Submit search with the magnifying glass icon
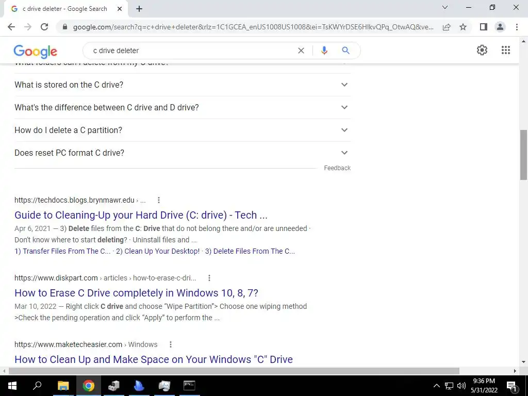 pyautogui.click(x=345, y=51)
